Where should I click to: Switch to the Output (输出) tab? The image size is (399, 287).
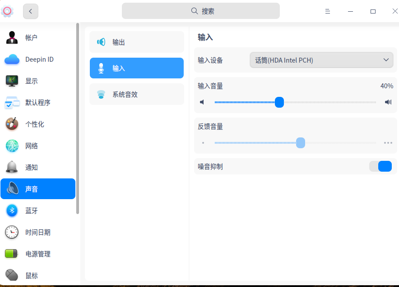coord(137,42)
